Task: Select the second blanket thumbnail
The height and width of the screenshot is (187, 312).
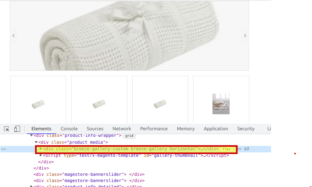Action: click(99, 99)
